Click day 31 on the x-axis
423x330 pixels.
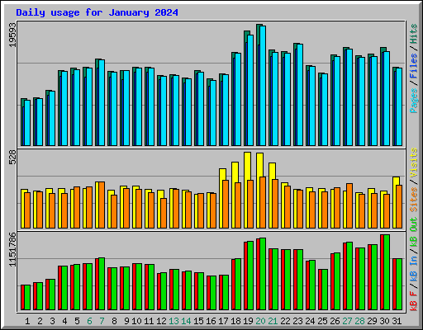pos(397,321)
